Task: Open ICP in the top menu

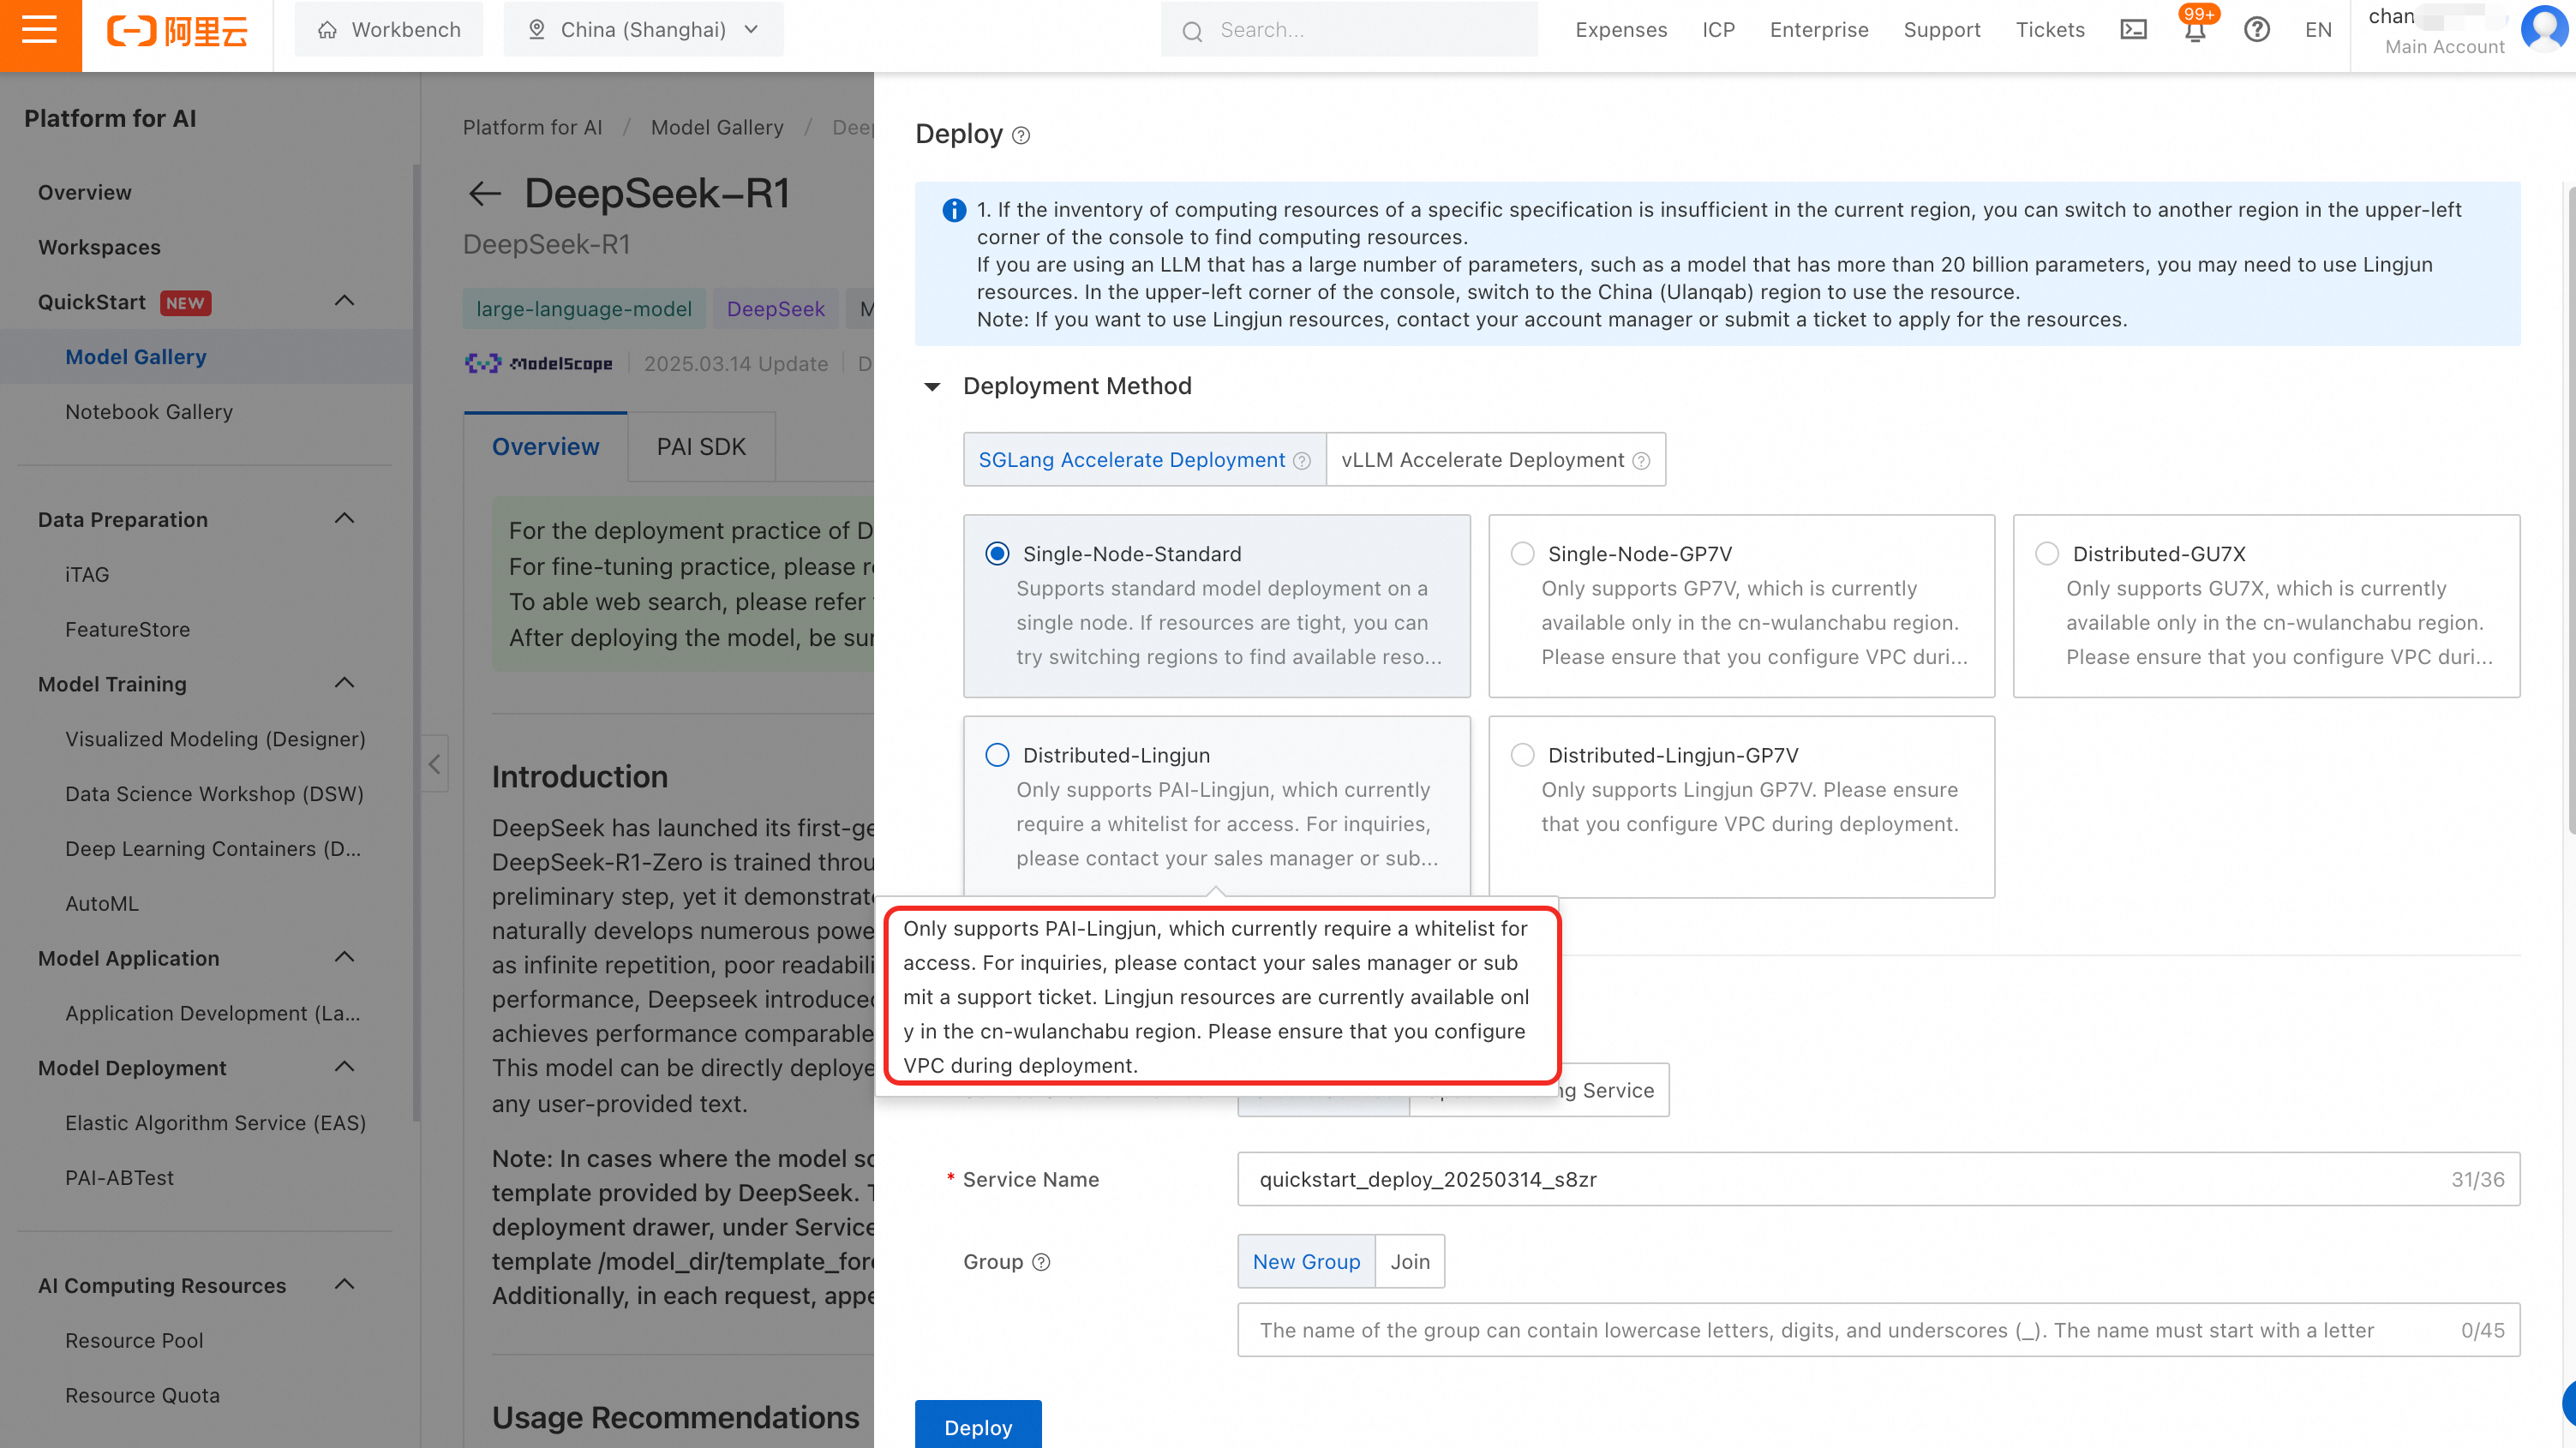Action: pyautogui.click(x=1718, y=30)
